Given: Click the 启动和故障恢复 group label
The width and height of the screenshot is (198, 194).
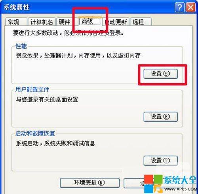Looking at the screenshot, I should [x=35, y=133].
